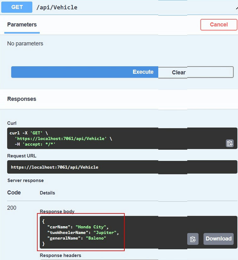The width and height of the screenshot is (238, 260).
Task: Click the Server response heading
Action: 26,180
